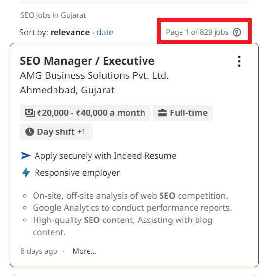Click the Page 1 of 829 jobs text

coord(197,32)
